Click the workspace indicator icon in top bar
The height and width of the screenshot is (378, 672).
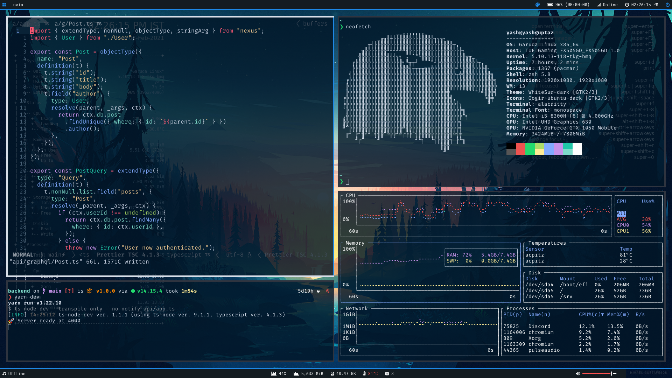(x=4, y=5)
